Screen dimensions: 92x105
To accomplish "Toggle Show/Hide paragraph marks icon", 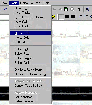I will pos(80,9).
